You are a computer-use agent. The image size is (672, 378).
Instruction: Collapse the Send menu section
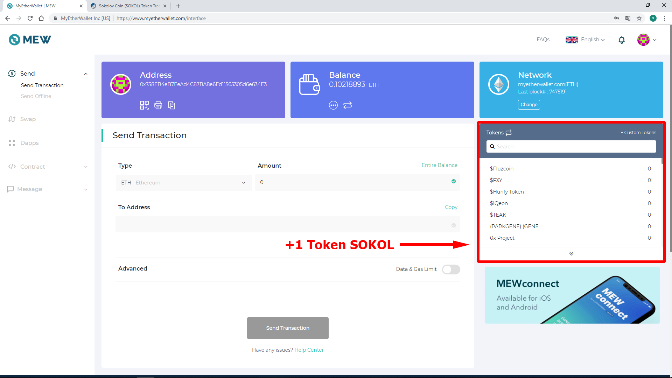(x=86, y=74)
